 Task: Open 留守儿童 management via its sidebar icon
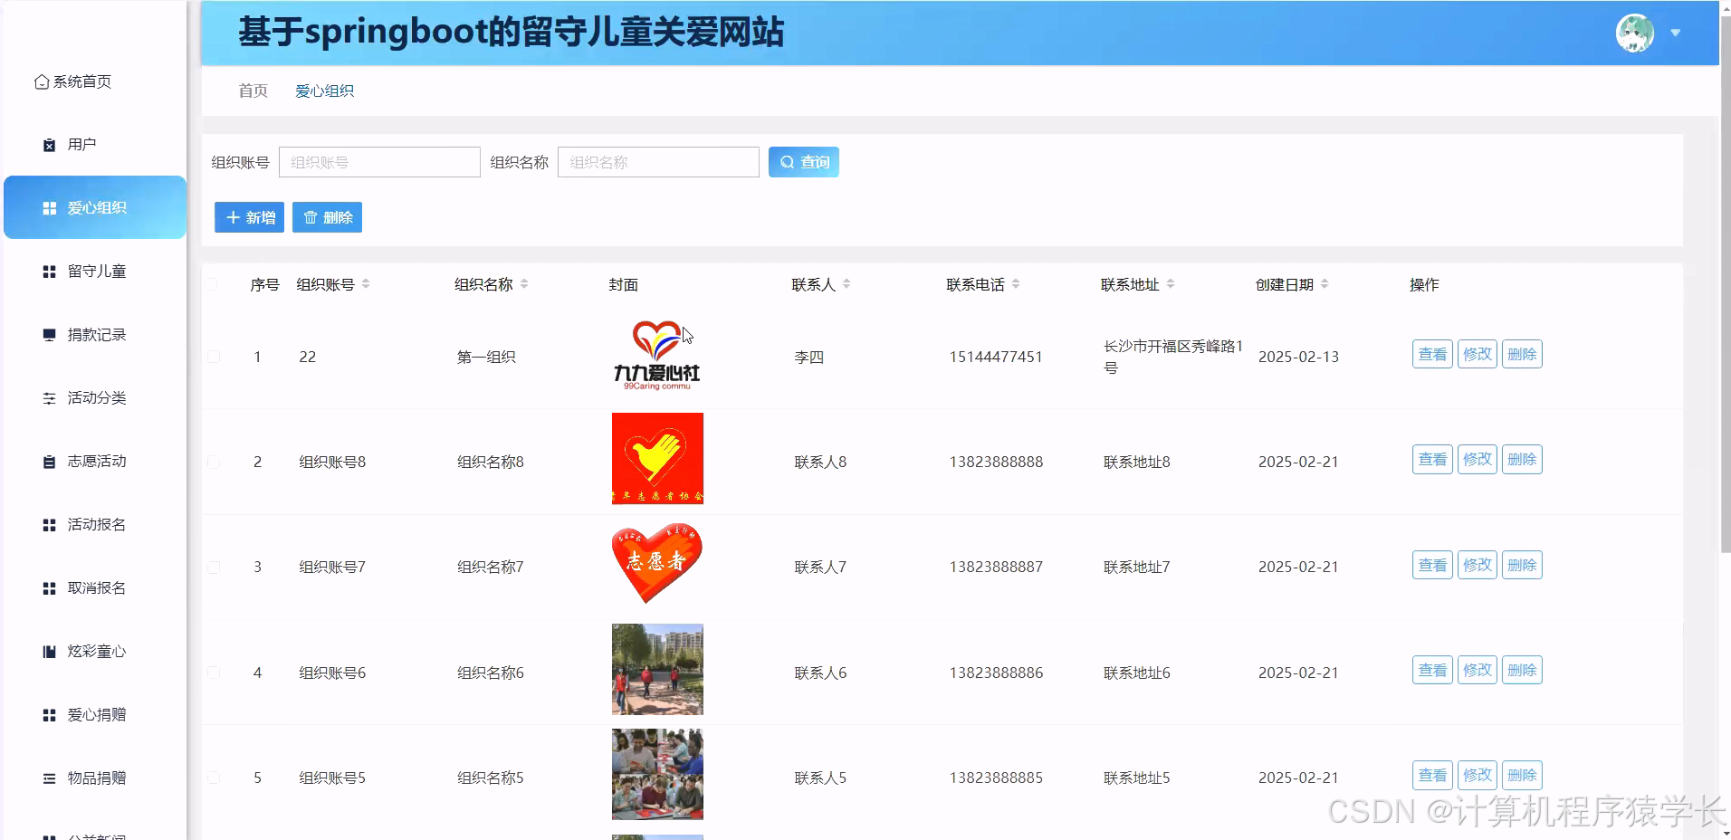pos(49,271)
